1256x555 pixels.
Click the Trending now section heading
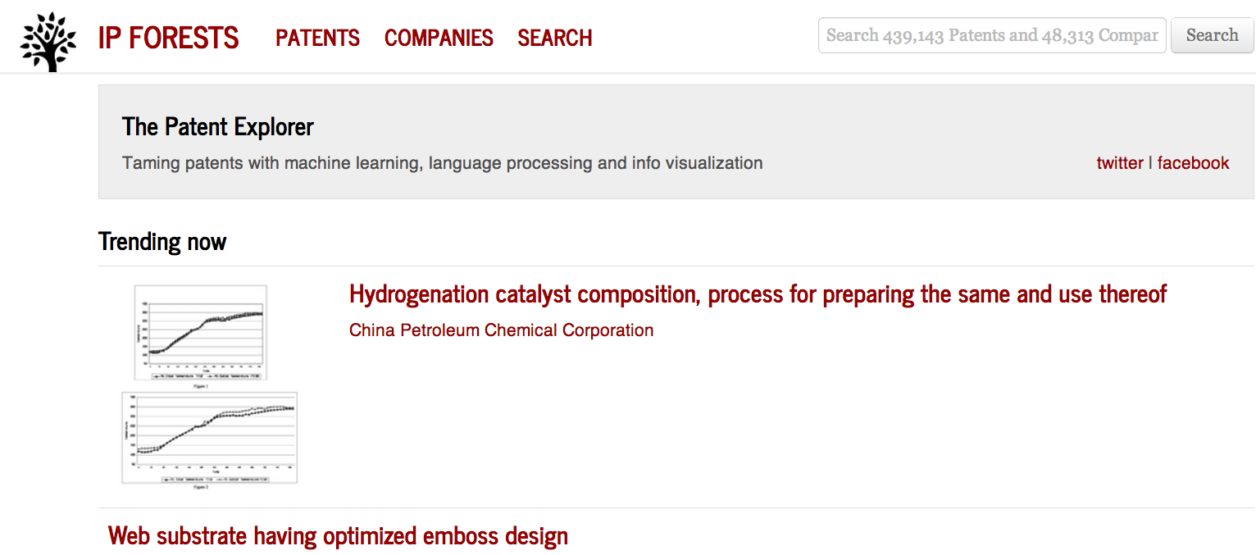(x=162, y=242)
